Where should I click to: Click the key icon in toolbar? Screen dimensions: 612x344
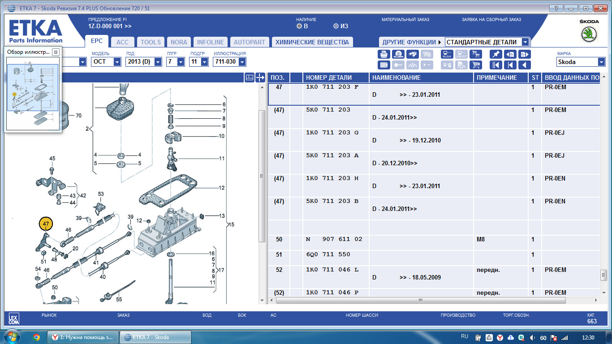(x=398, y=65)
